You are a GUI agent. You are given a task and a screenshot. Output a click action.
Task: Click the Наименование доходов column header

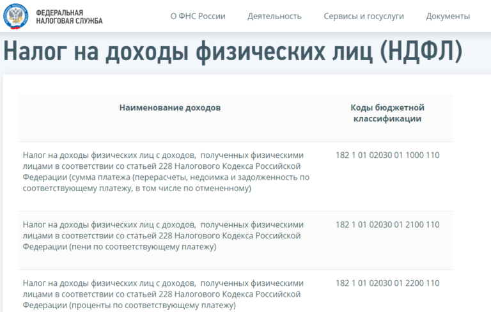[170, 107]
